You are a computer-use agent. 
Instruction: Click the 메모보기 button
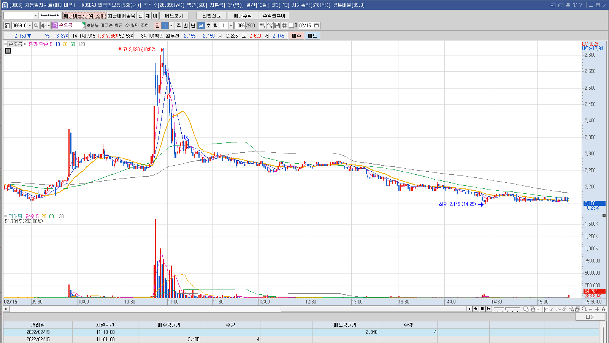[x=174, y=16]
